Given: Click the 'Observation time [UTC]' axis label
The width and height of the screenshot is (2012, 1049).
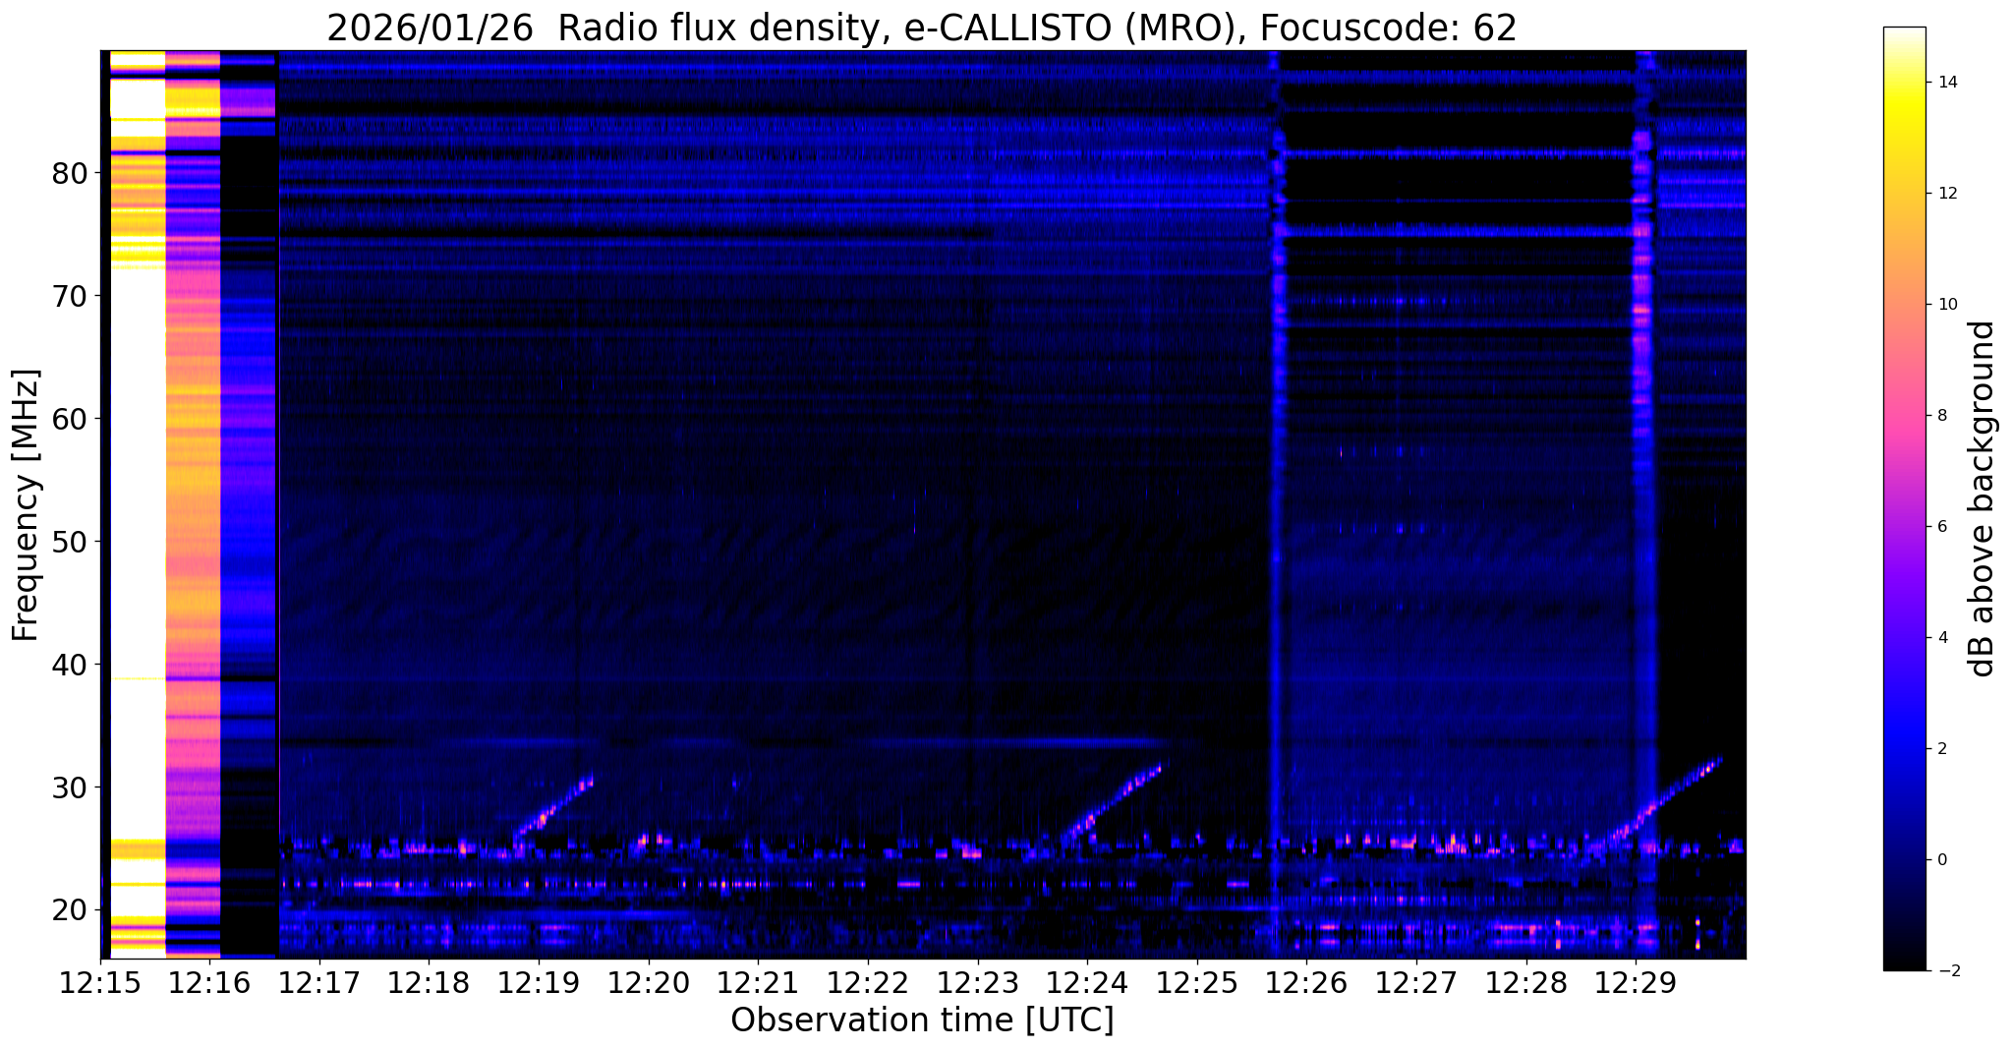Looking at the screenshot, I should click(922, 1020).
